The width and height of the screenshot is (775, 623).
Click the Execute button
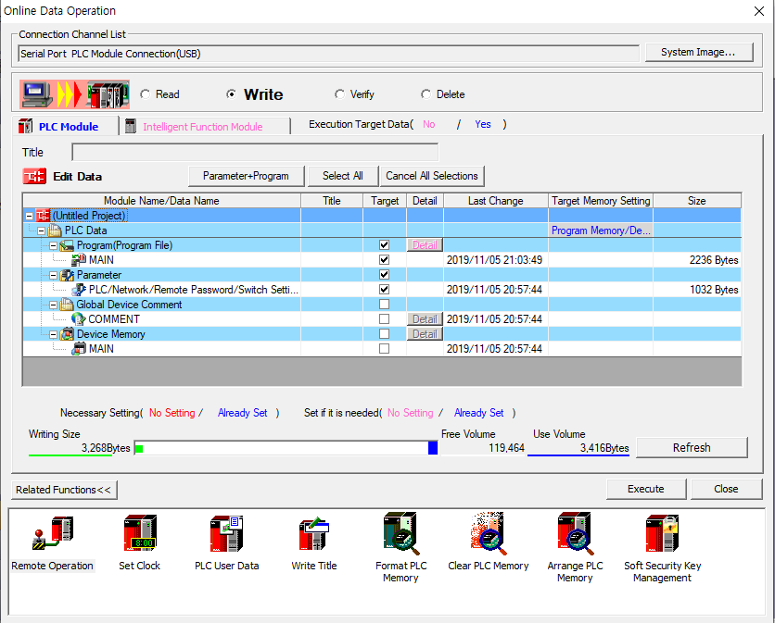pyautogui.click(x=645, y=489)
